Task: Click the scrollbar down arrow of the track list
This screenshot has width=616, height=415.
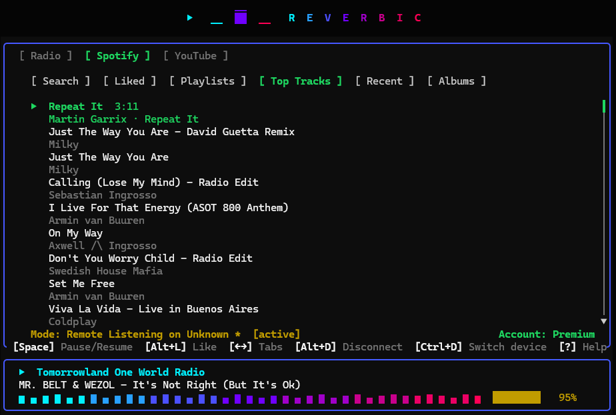Action: tap(604, 321)
